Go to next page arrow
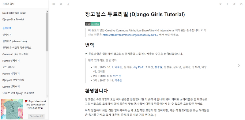245x120 pixels. click(239, 65)
